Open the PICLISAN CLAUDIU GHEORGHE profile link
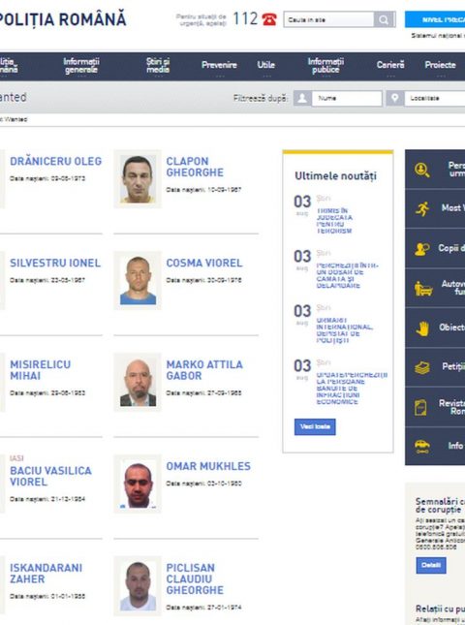The width and height of the screenshot is (465, 625). pyautogui.click(x=195, y=579)
